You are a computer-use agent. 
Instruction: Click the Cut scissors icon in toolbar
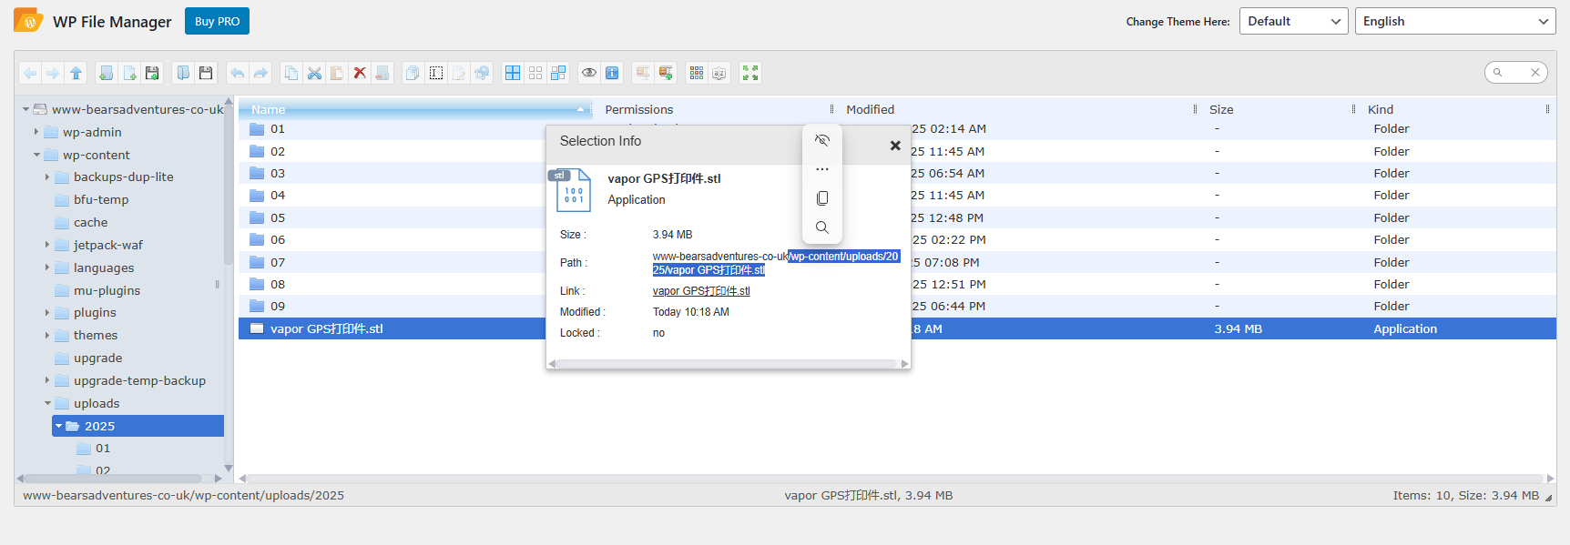click(x=314, y=73)
